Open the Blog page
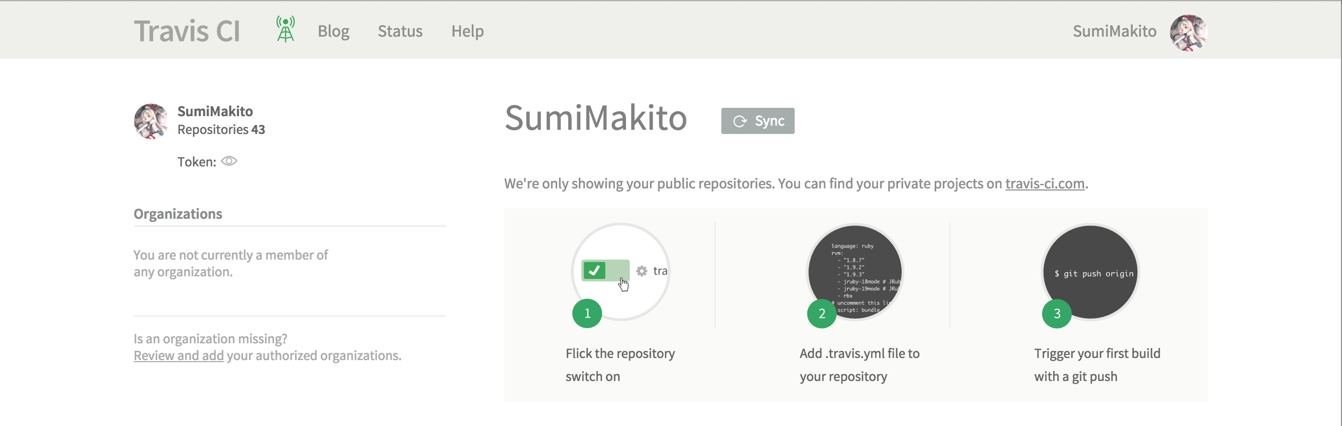 pos(333,31)
